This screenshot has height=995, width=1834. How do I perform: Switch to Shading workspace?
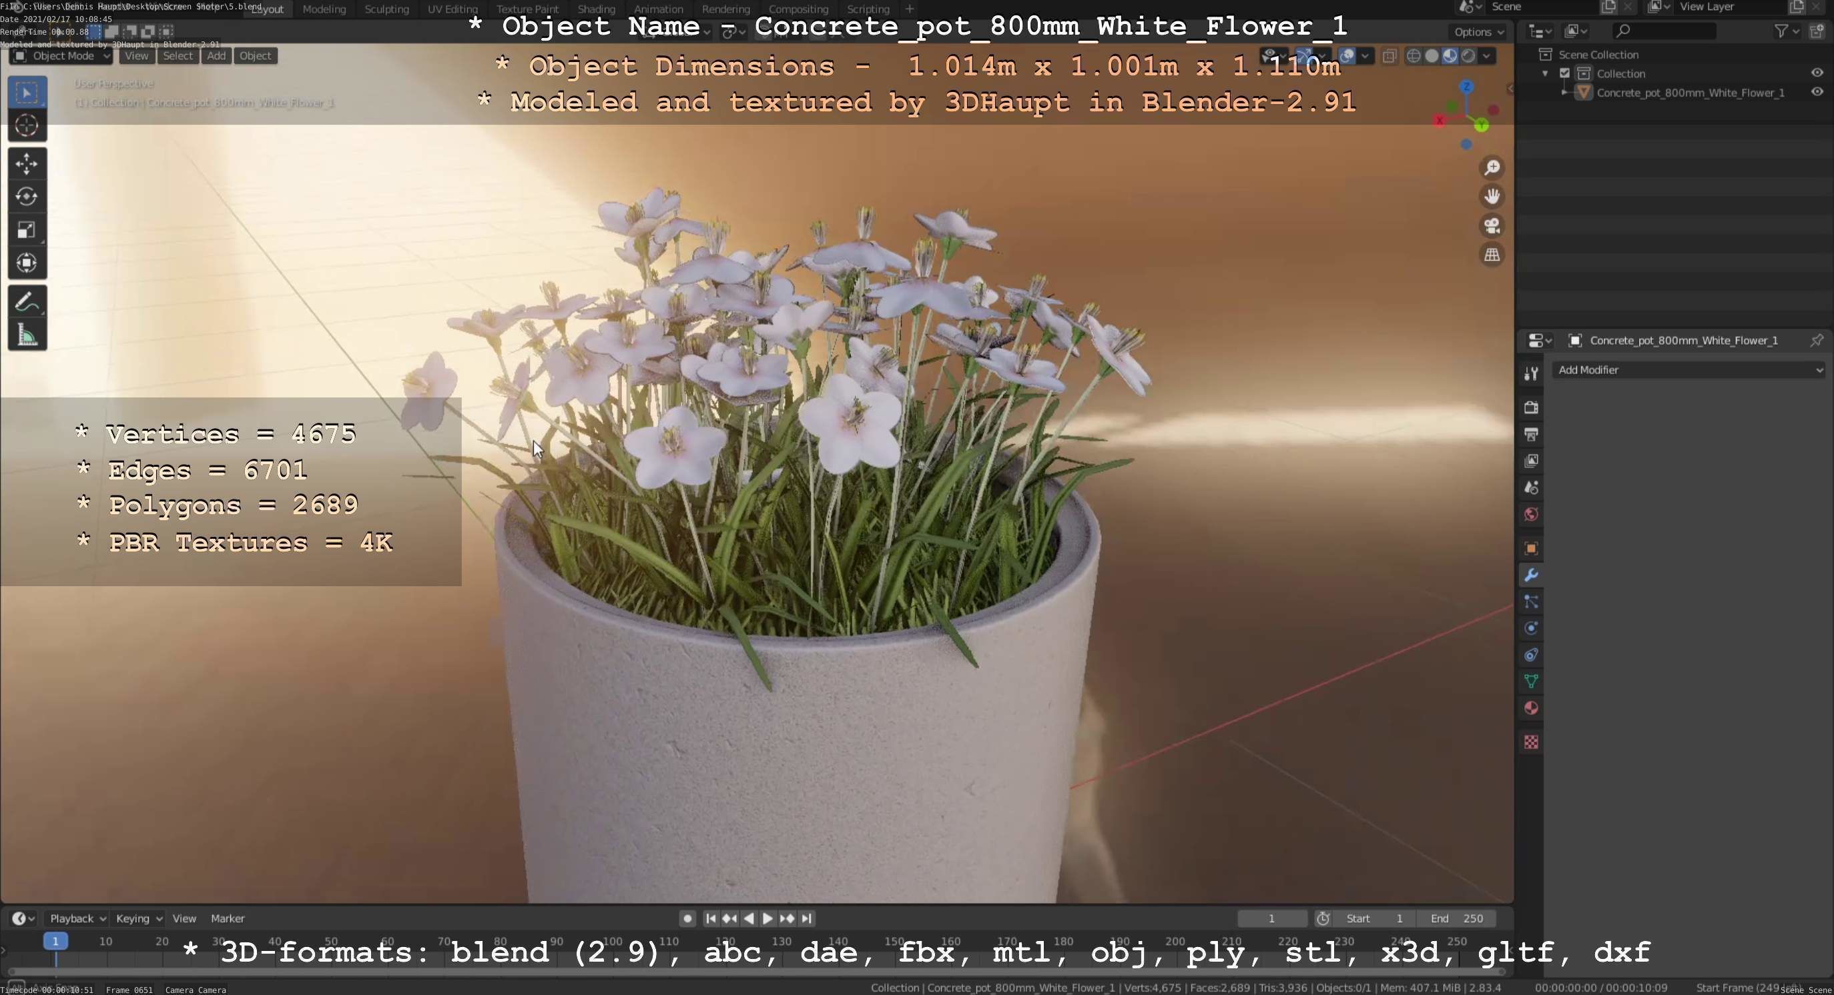[x=596, y=9]
